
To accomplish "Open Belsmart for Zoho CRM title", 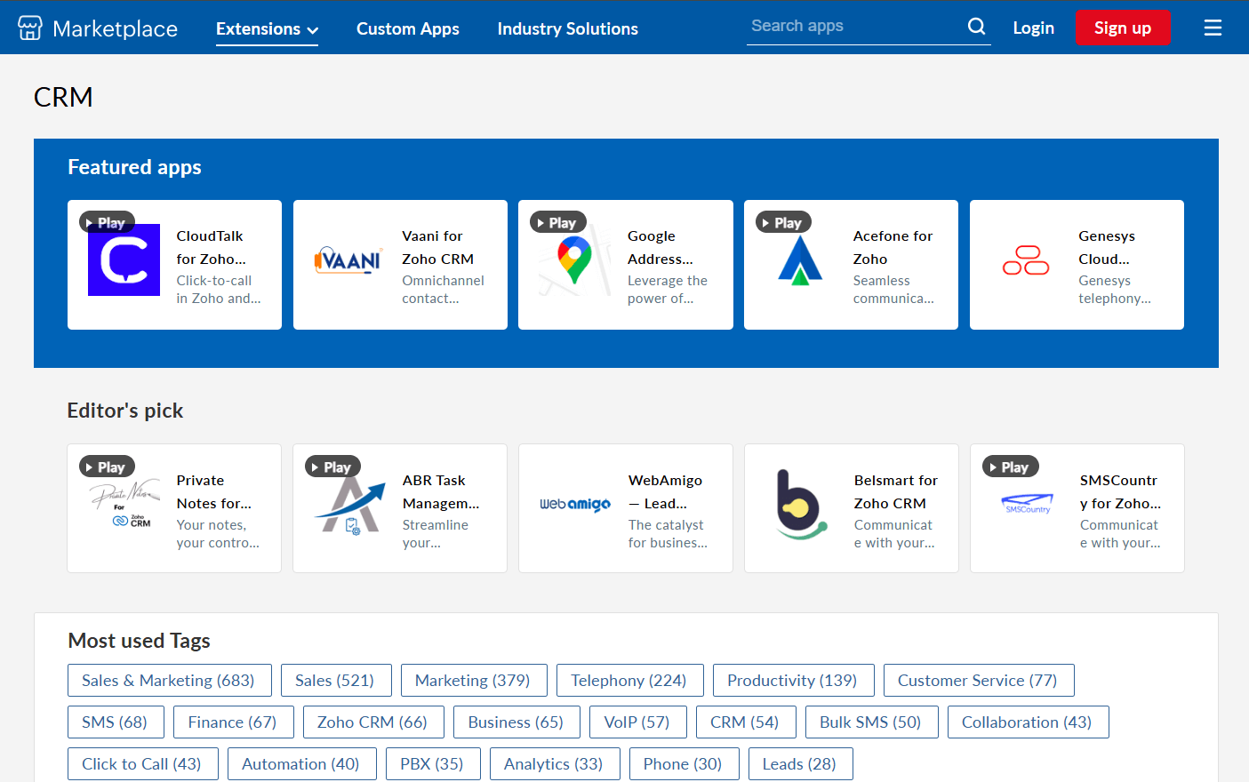I will tap(896, 491).
